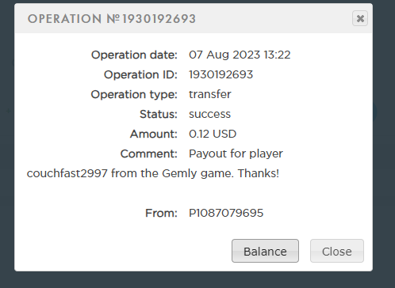The width and height of the screenshot is (395, 288).
Task: Click the dimmed background below the dialog
Action: 197,280
